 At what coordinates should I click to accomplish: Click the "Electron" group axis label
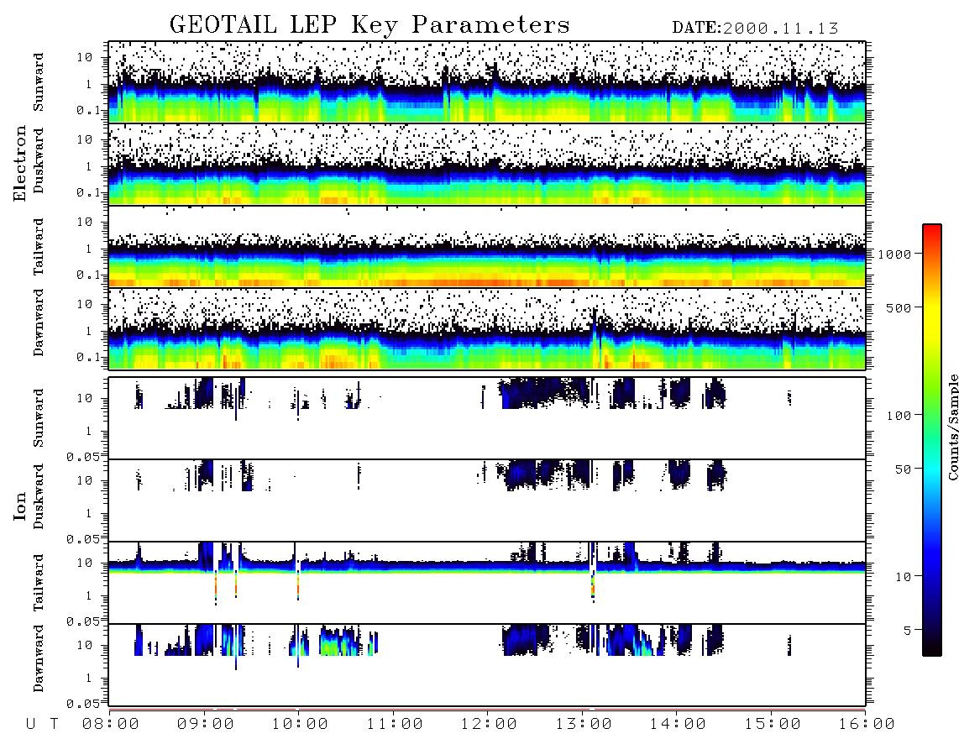coord(20,164)
